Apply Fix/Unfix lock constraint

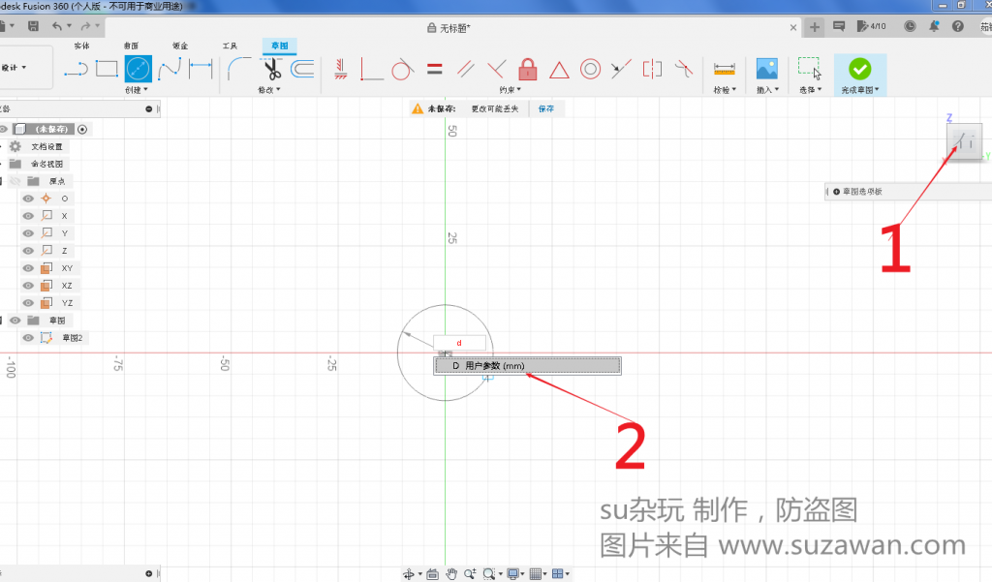528,69
